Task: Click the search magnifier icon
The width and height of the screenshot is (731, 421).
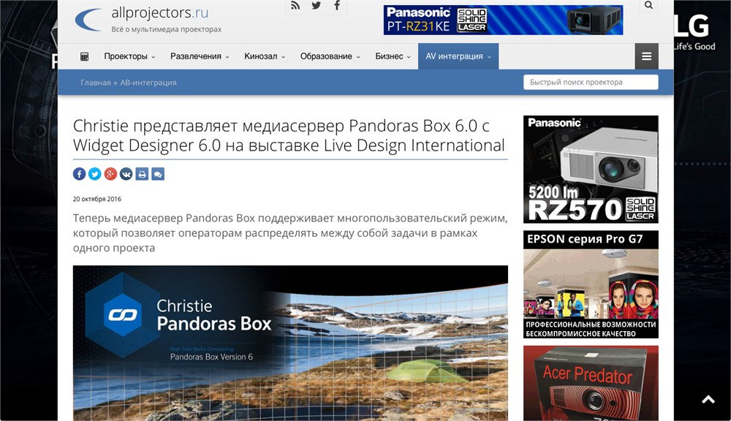Action: click(648, 5)
